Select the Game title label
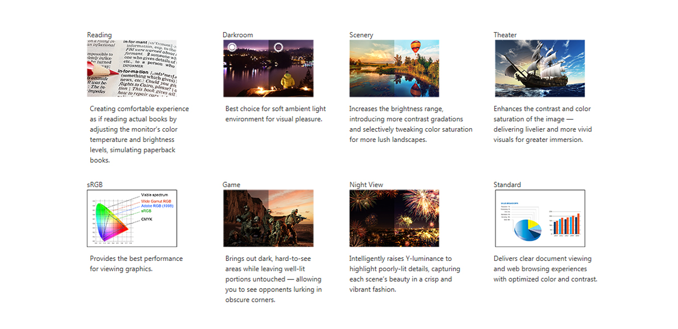This screenshot has height=329, width=678. (231, 185)
